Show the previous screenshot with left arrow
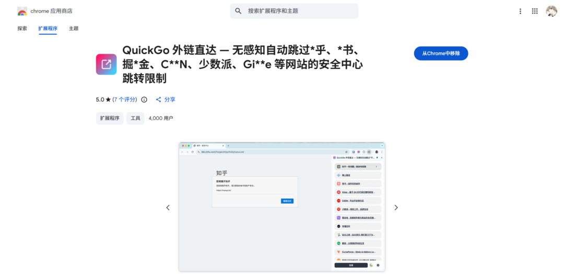This screenshot has width=564, height=274. (x=168, y=208)
